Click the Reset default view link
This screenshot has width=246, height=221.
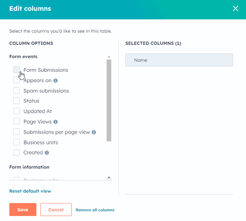[x=30, y=191]
